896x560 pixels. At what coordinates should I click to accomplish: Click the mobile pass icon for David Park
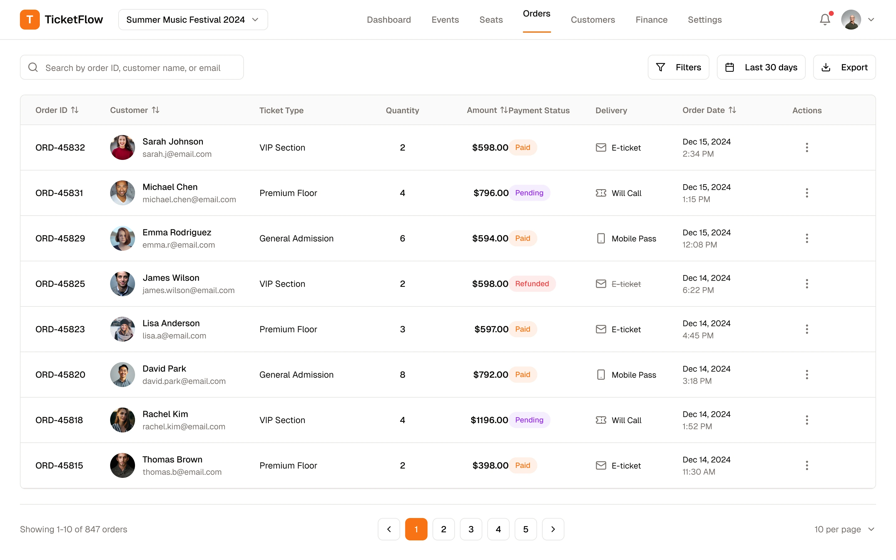coord(600,375)
